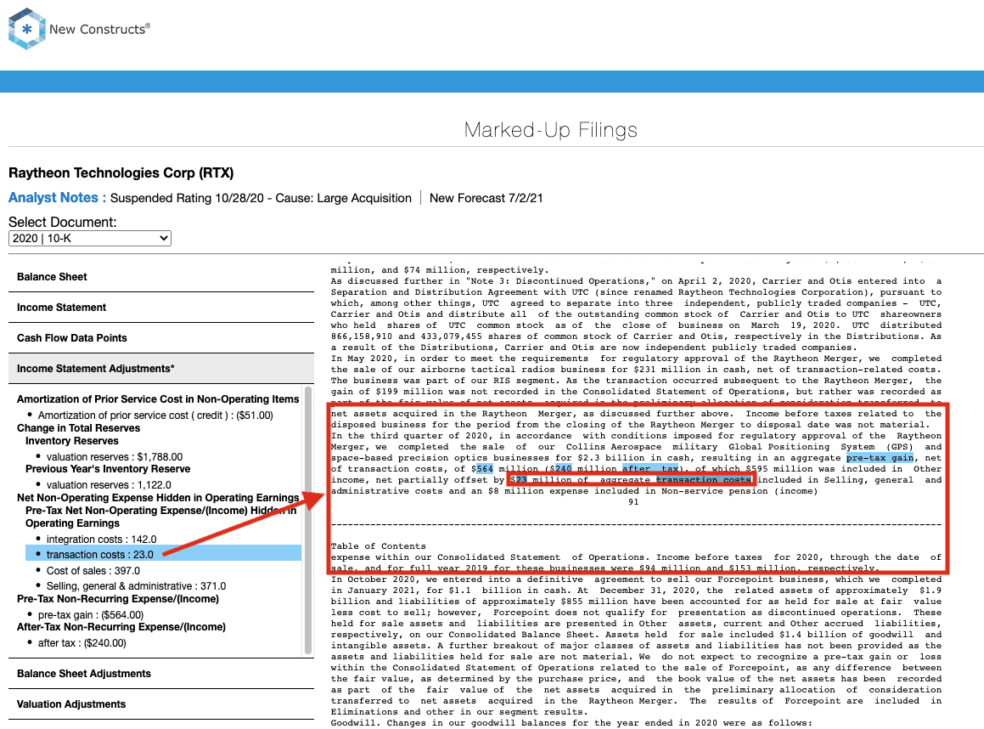The height and width of the screenshot is (729, 984).
Task: Click the "New Forecast 7/2/21" note
Action: (x=486, y=198)
